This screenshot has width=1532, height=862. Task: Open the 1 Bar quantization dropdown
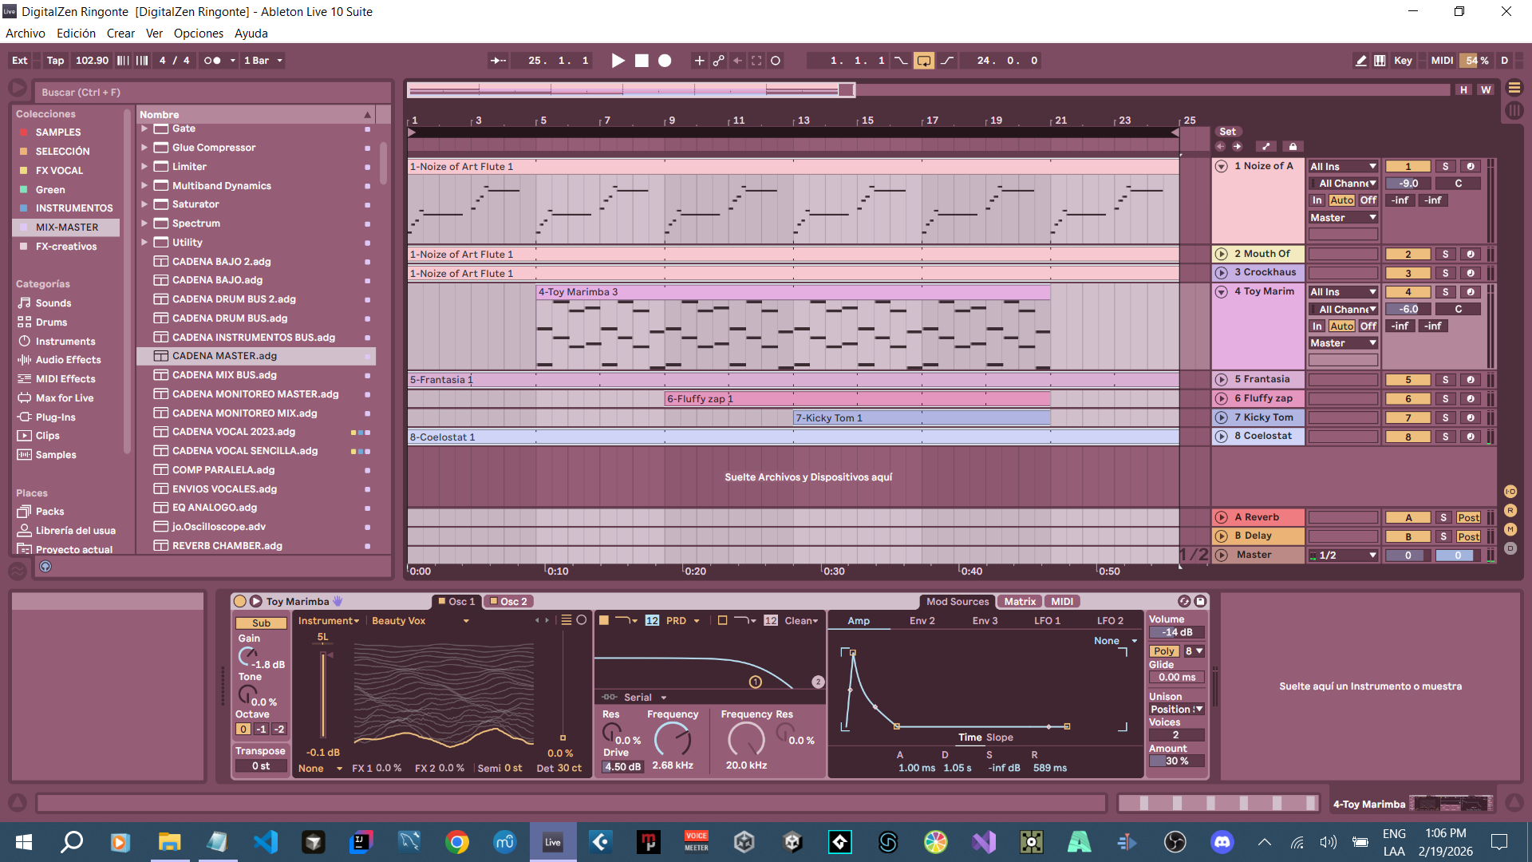coord(263,61)
